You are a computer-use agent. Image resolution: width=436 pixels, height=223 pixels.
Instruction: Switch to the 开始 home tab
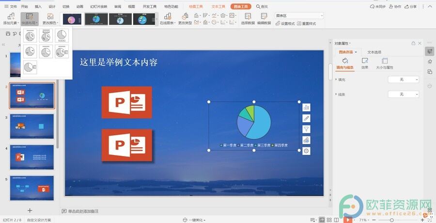click(x=25, y=6)
